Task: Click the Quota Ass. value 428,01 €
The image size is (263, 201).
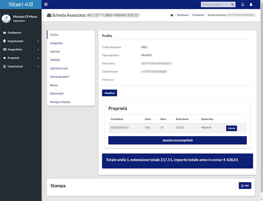Action: (206, 127)
